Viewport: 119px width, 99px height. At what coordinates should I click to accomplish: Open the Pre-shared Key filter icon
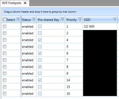[62, 19]
